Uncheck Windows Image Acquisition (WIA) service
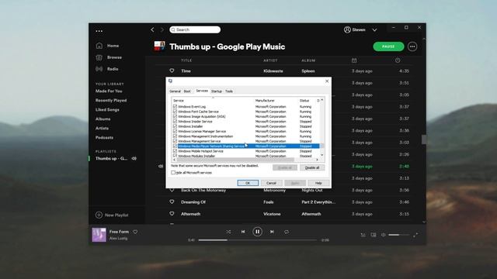Screen dimensions: 497x279 point(175,116)
